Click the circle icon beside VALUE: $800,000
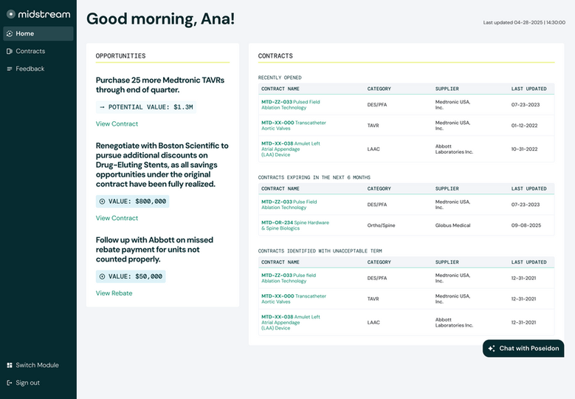 pyautogui.click(x=103, y=202)
